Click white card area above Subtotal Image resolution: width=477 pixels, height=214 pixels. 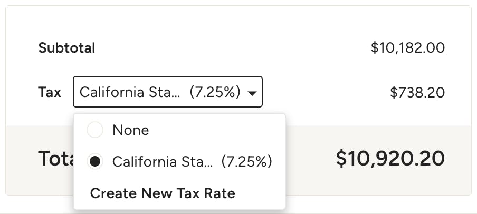tap(238, 21)
